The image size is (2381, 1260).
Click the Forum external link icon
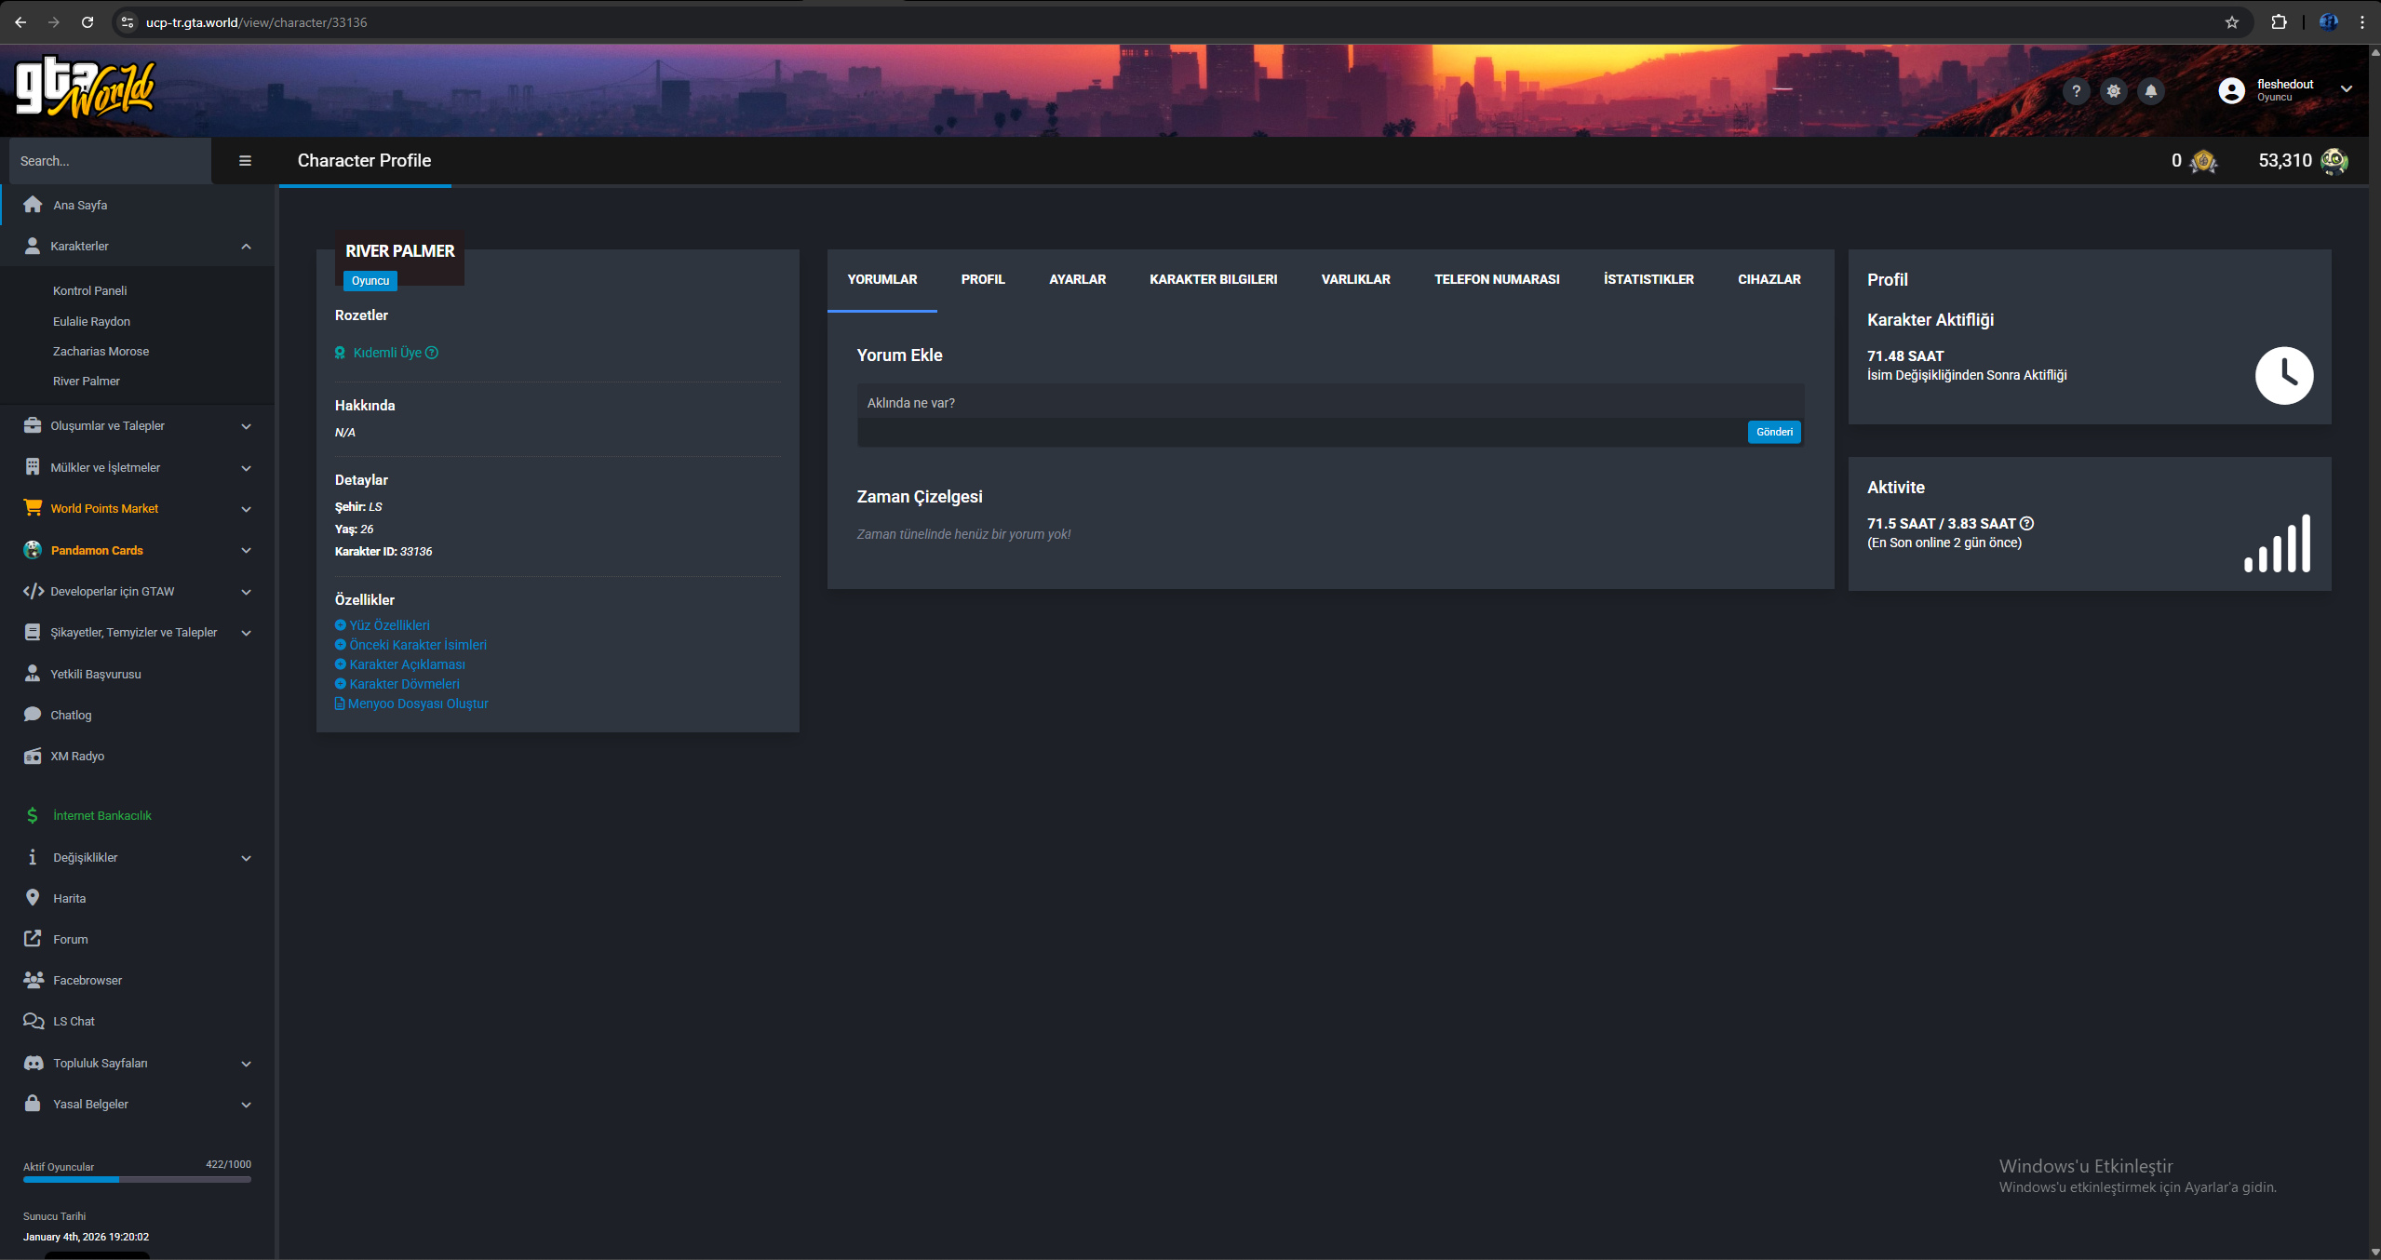(x=33, y=939)
